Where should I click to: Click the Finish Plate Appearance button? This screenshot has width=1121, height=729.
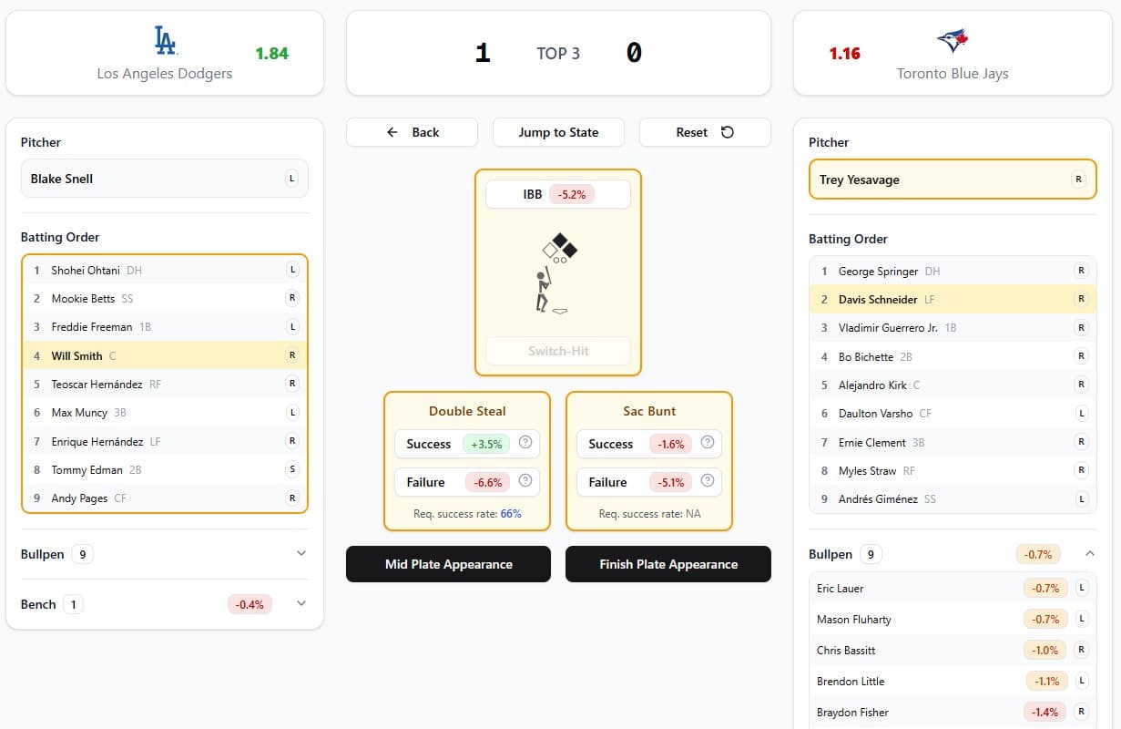[x=668, y=564]
